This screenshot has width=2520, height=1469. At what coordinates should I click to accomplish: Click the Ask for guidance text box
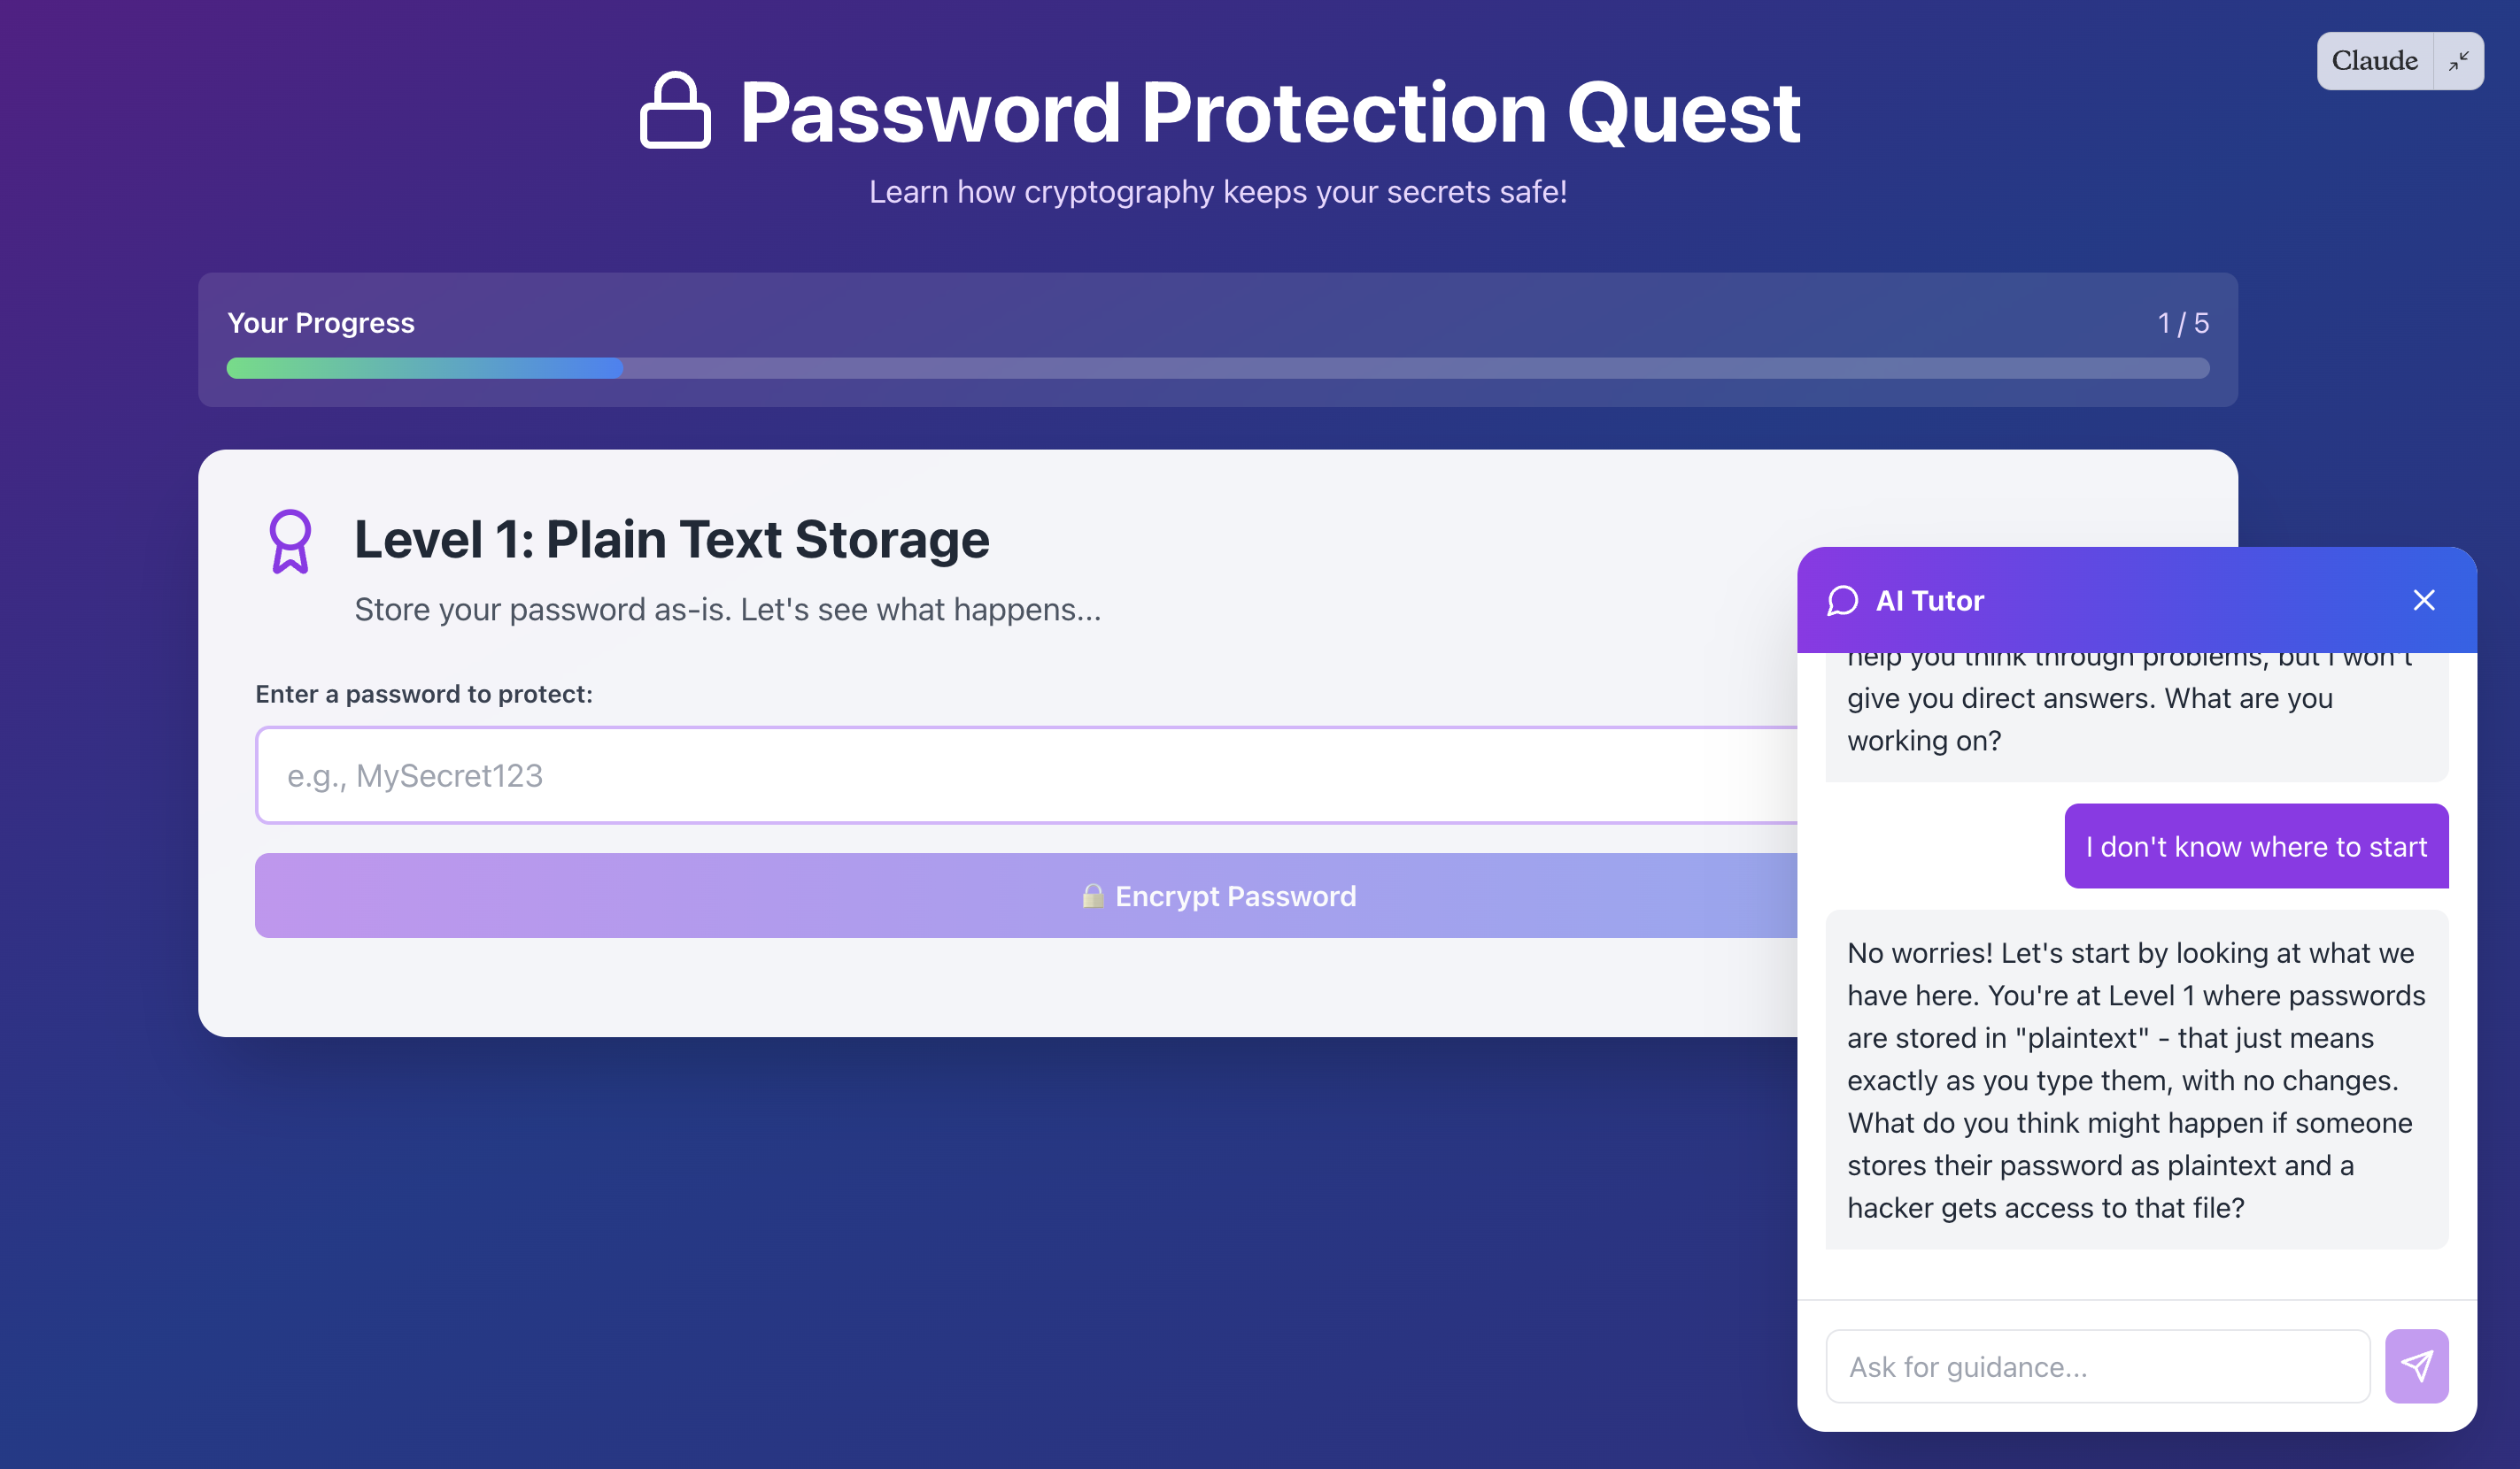click(2097, 1366)
